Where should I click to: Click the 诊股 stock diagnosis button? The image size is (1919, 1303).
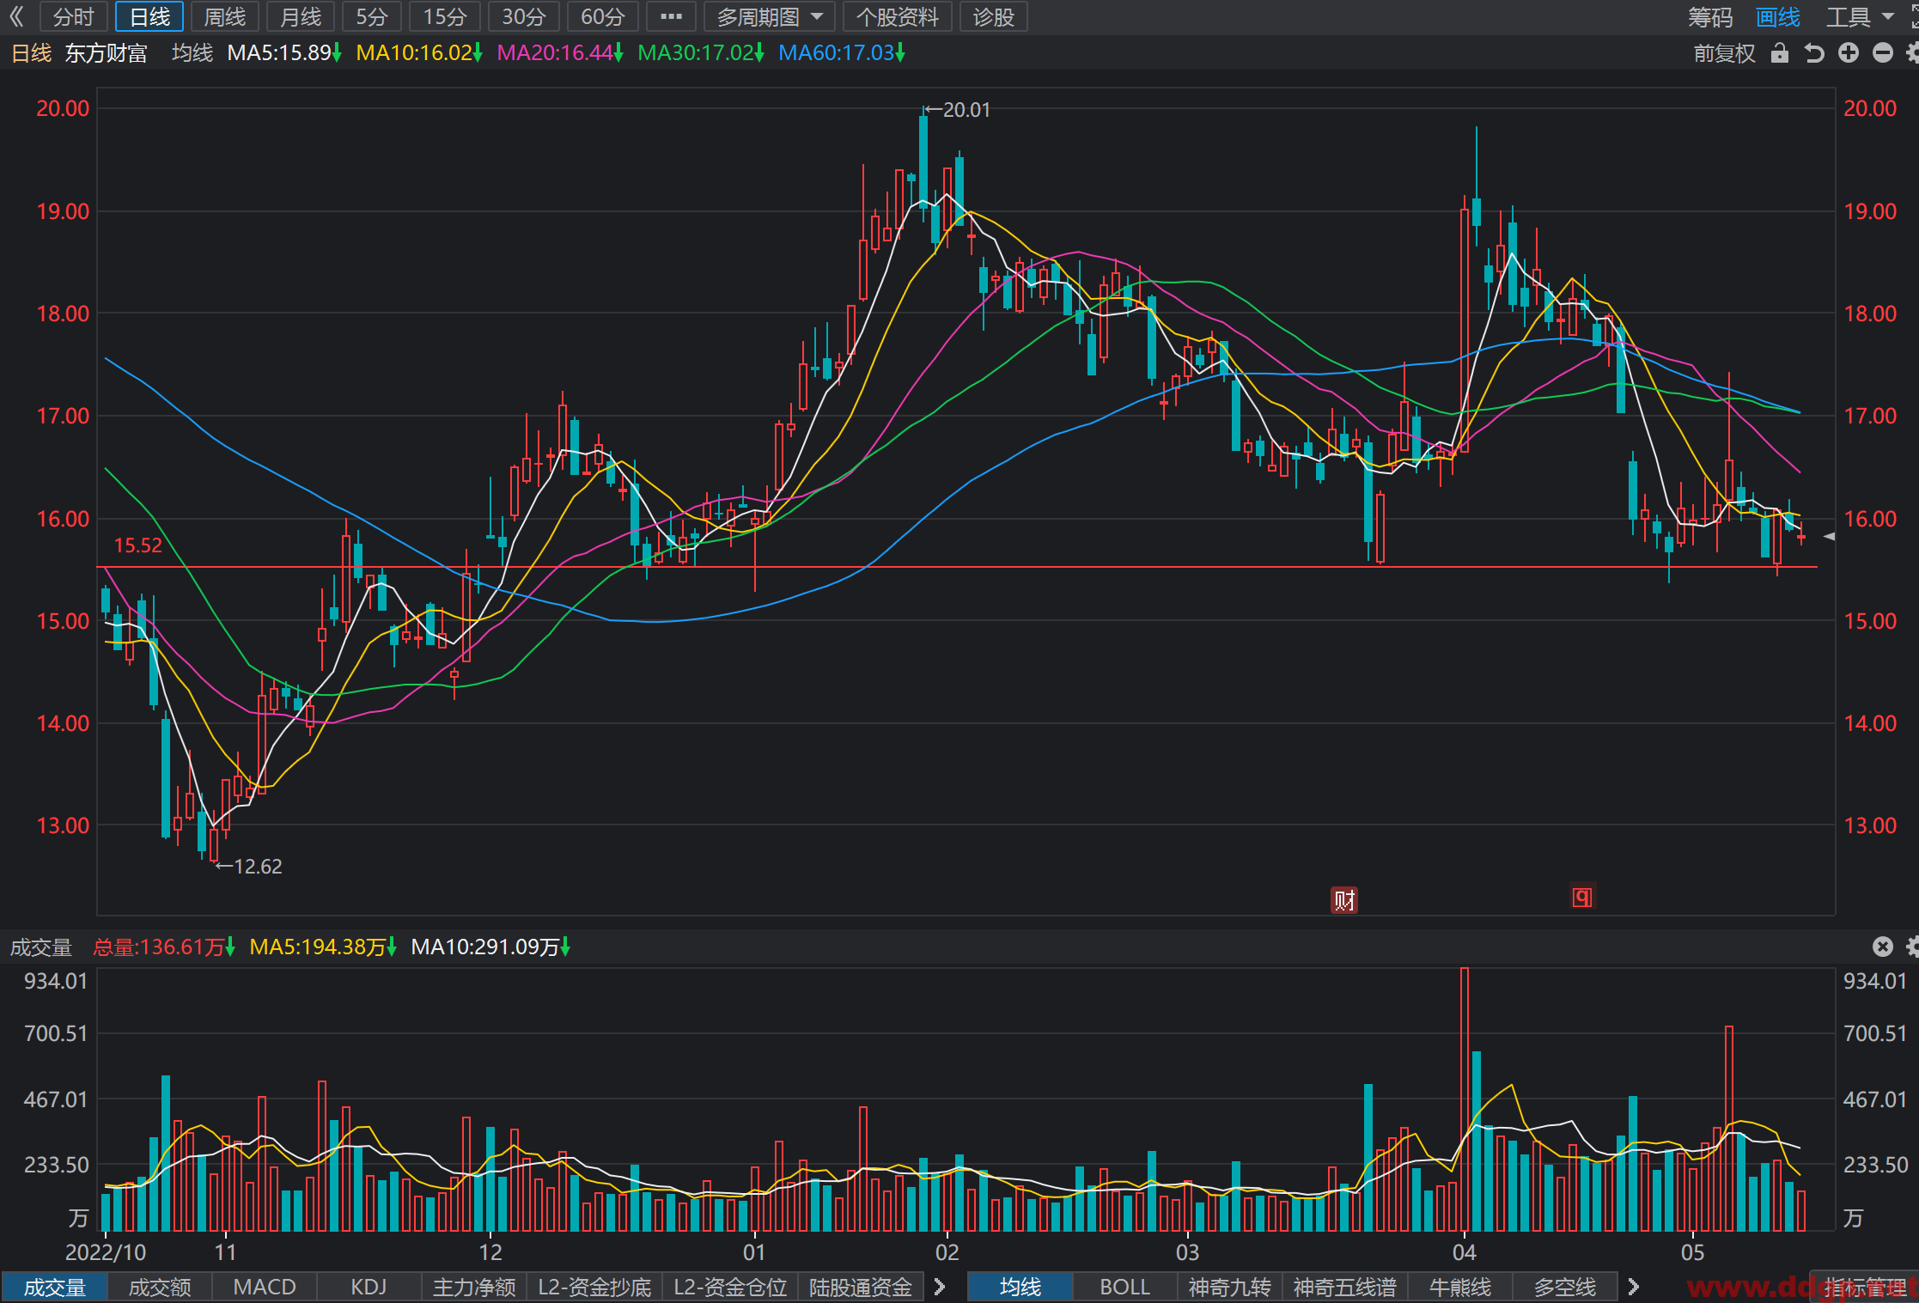pos(994,16)
